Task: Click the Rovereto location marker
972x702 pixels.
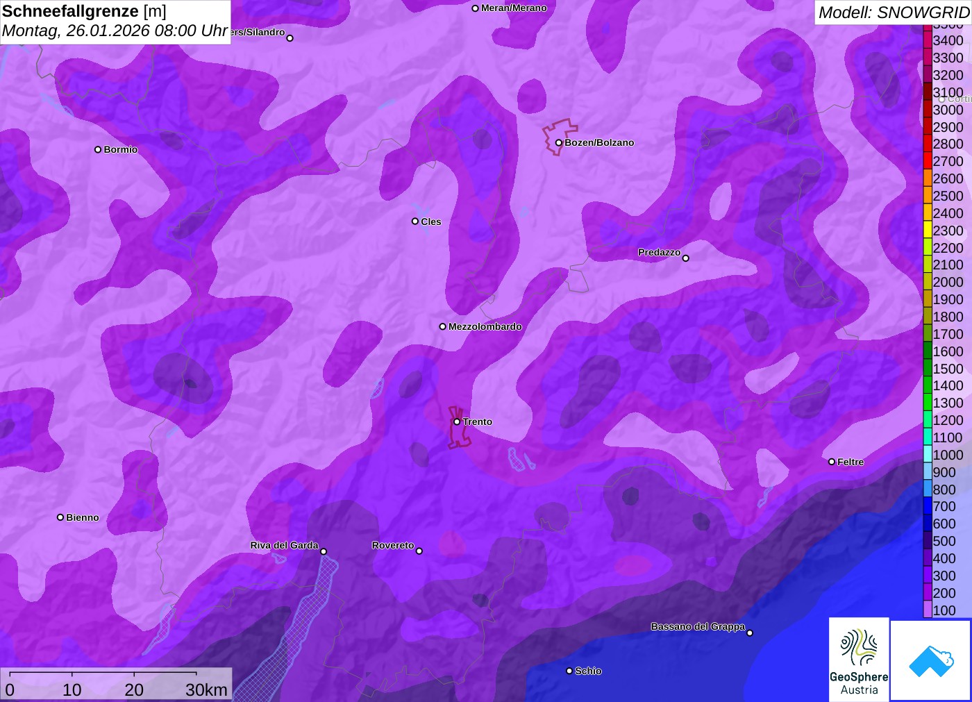Action: pyautogui.click(x=419, y=551)
